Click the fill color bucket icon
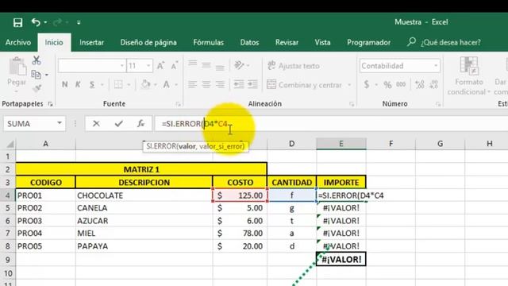Image resolution: width=508 pixels, height=286 pixels. (145, 85)
